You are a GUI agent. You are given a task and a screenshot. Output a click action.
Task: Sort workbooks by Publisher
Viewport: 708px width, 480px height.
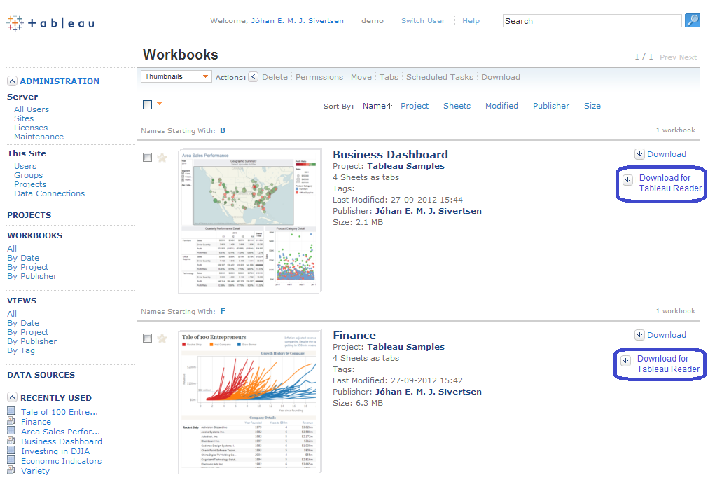[550, 106]
